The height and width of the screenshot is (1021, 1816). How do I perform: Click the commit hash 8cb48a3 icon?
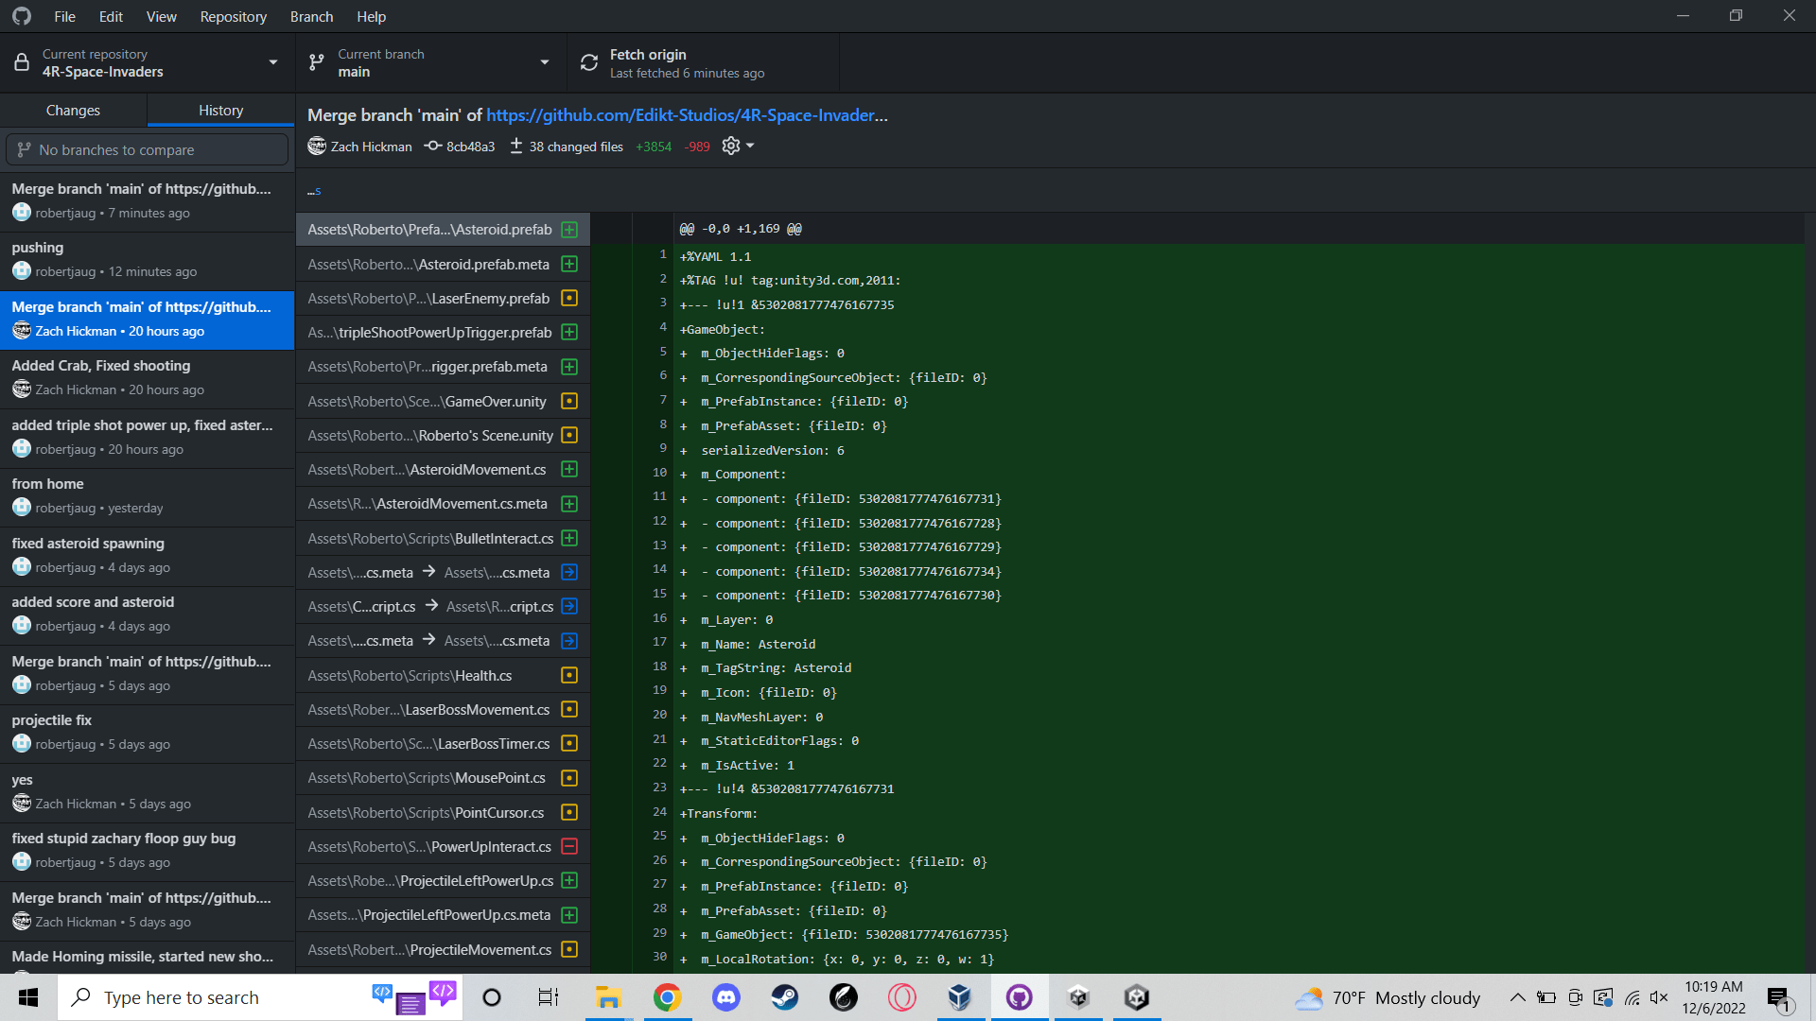coord(432,146)
